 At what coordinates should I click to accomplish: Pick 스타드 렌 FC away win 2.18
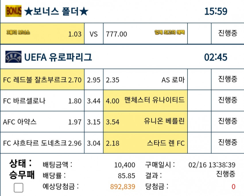point(145,143)
